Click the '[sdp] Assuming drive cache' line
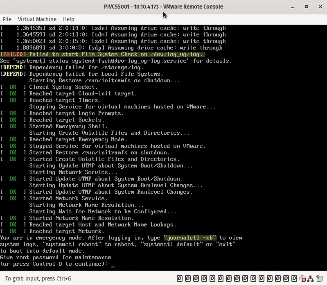 click(111, 48)
